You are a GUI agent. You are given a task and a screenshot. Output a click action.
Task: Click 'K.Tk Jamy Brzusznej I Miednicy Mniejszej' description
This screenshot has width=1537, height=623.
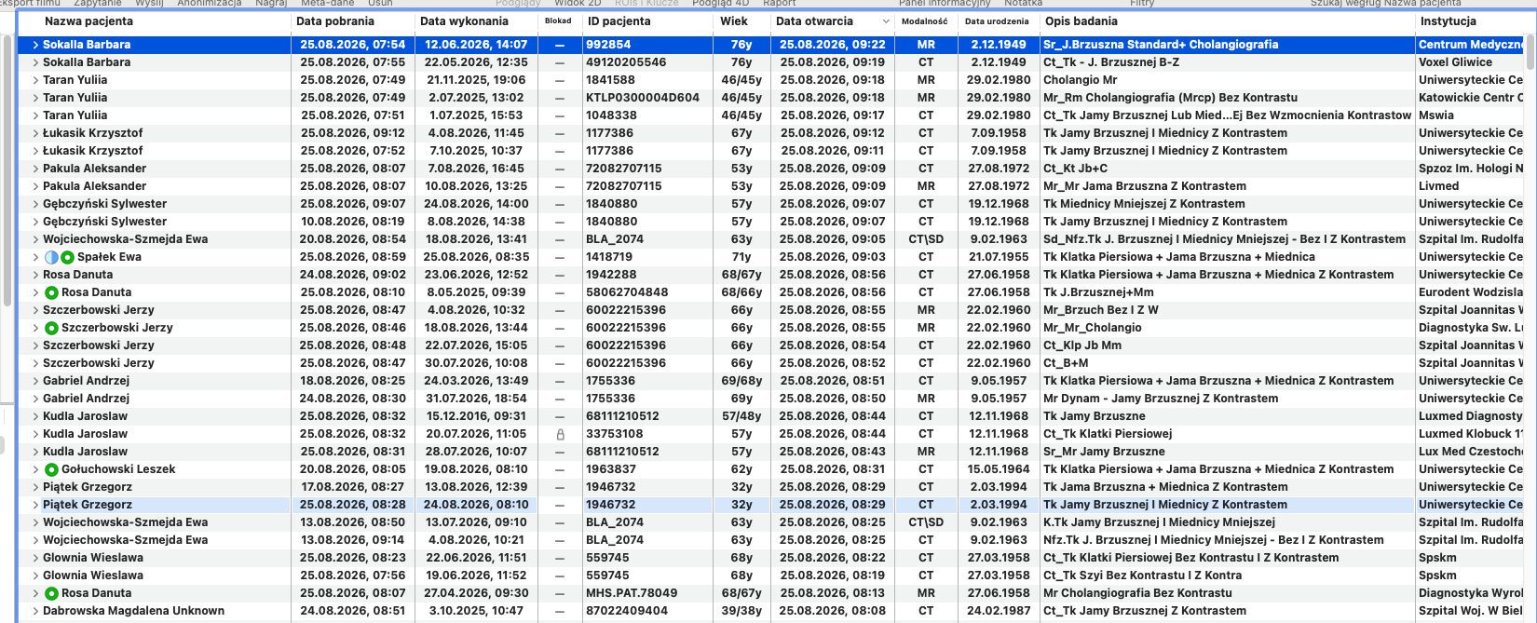(1159, 522)
